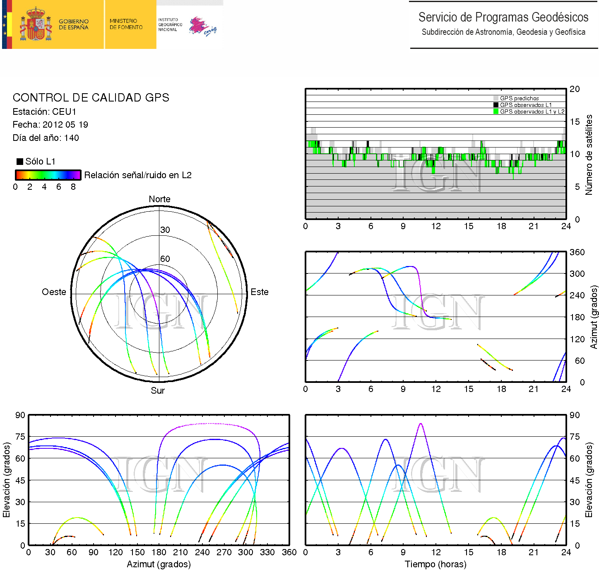This screenshot has height=571, width=599.
Task: Click the CNIG pink logo
Action: pos(202,27)
